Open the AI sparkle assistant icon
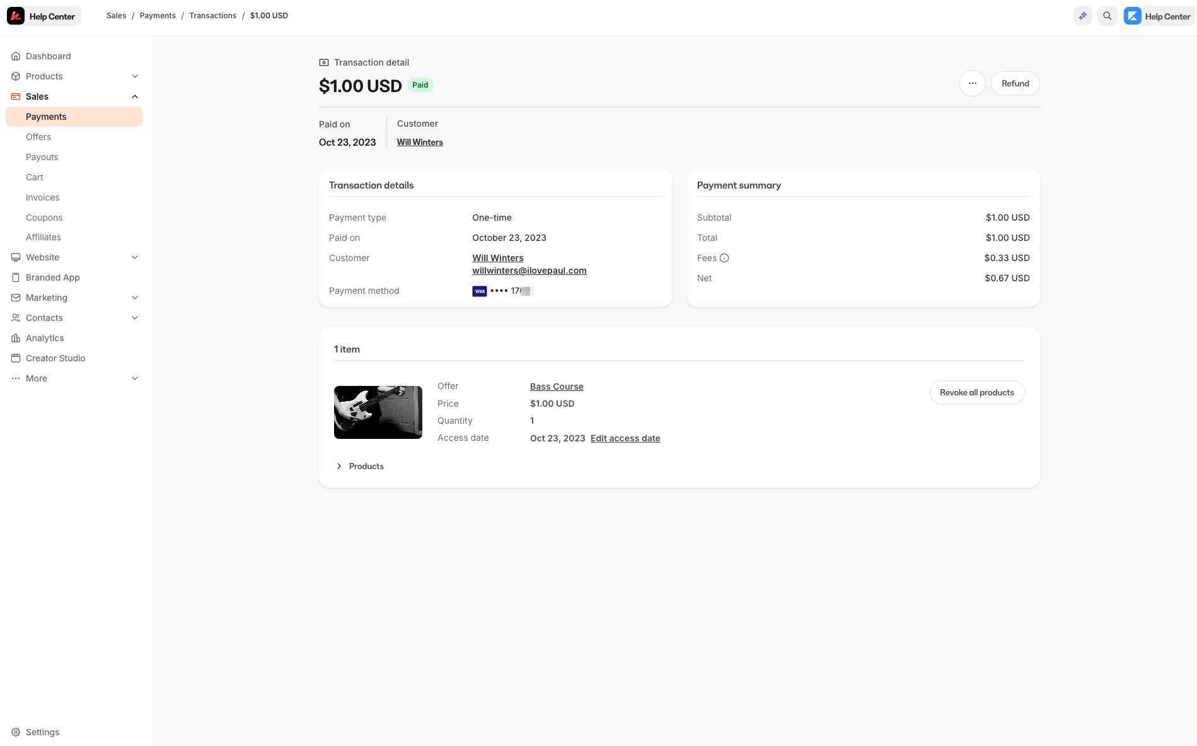Viewport: 1197px width, 746px height. (1083, 16)
